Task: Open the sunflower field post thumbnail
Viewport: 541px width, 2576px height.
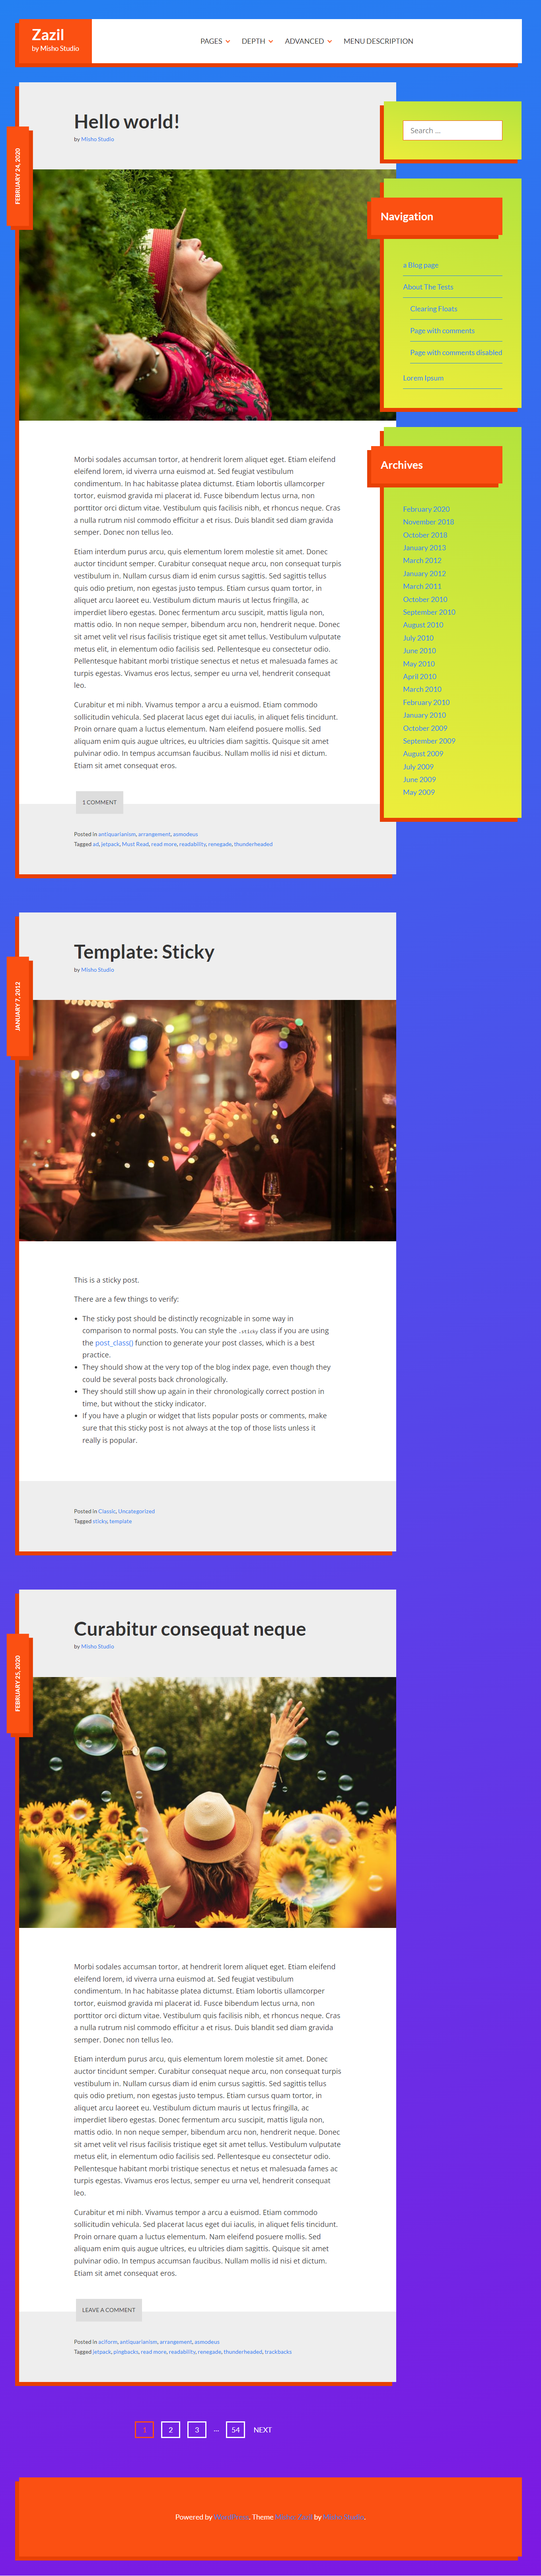Action: click(207, 1802)
